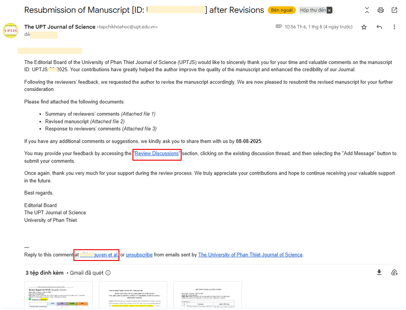Click the unsubscribe link
Screen dimensions: 406x310
pos(139,255)
